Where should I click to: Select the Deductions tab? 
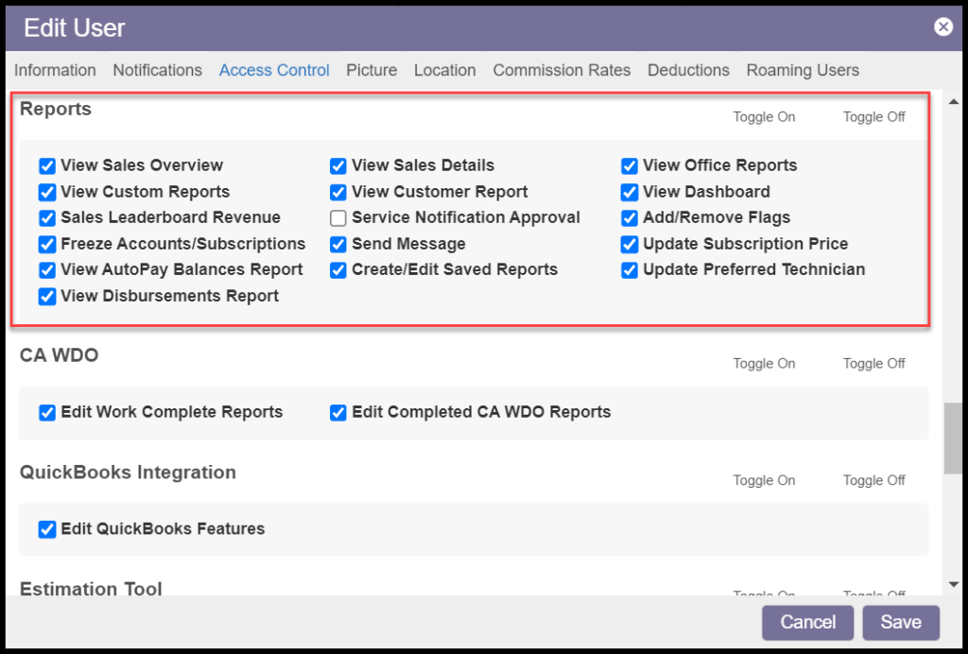(688, 70)
